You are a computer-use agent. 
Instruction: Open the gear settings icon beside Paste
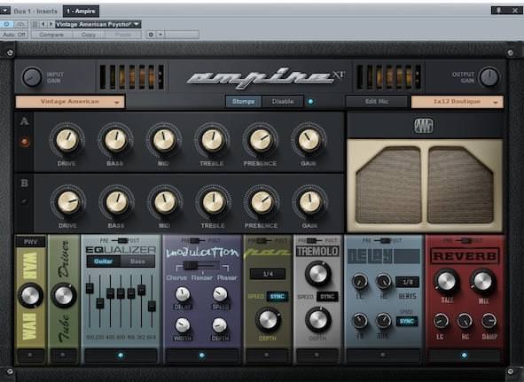[151, 35]
